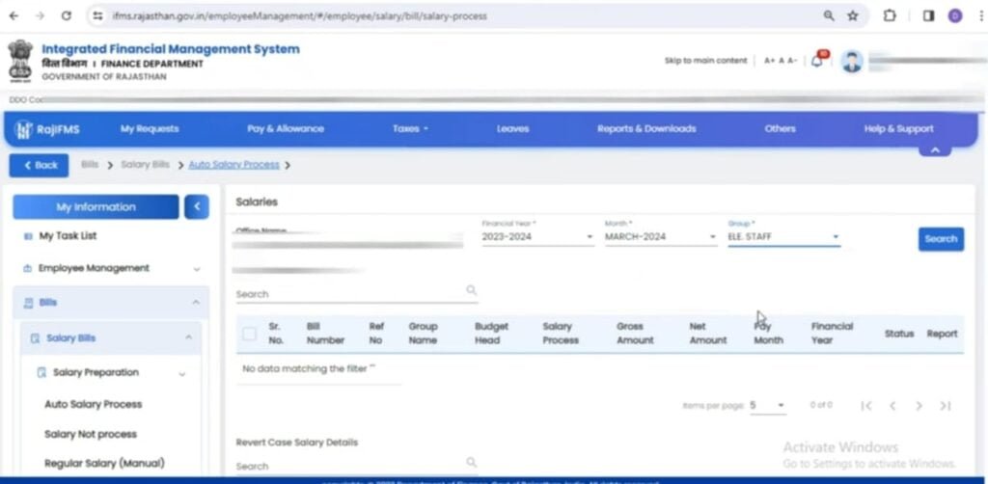Click the Salary Bills breadcrumb text
Viewport: 988px width, 484px height.
coord(145,165)
